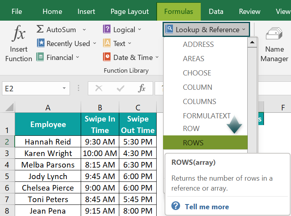Open the Name Box dropdown arrow
Screen dimensions: 291x216
[64, 88]
